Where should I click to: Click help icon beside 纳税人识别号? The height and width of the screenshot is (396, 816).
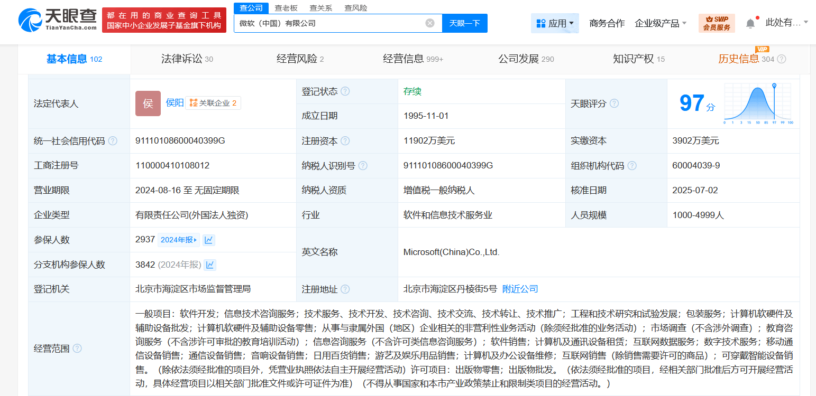pos(363,166)
